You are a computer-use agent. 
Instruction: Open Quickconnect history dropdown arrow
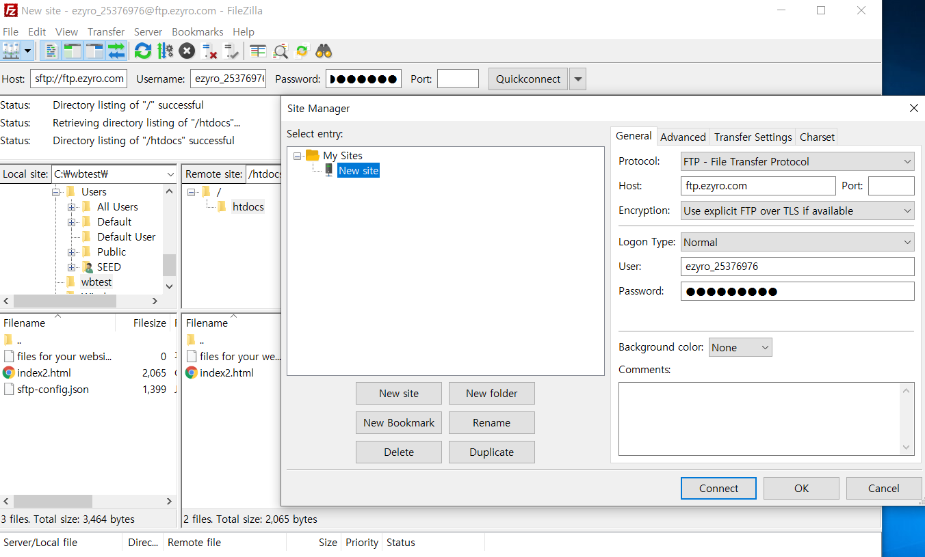578,79
